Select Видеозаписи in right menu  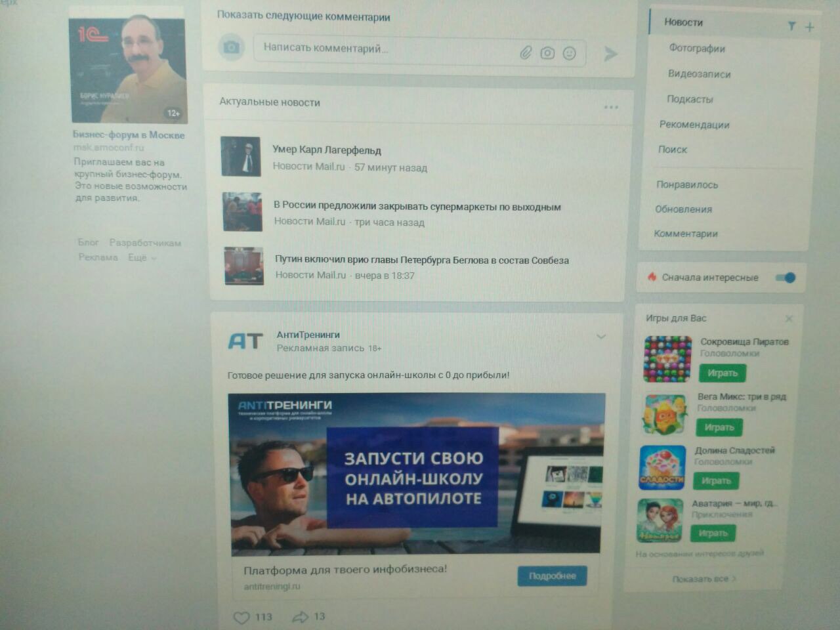699,74
